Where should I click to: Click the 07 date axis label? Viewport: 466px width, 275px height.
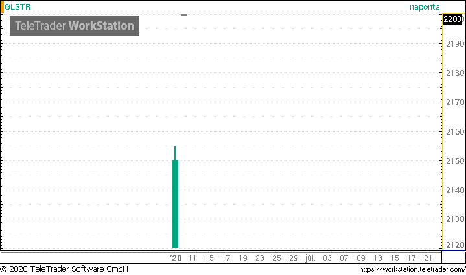point(344,258)
